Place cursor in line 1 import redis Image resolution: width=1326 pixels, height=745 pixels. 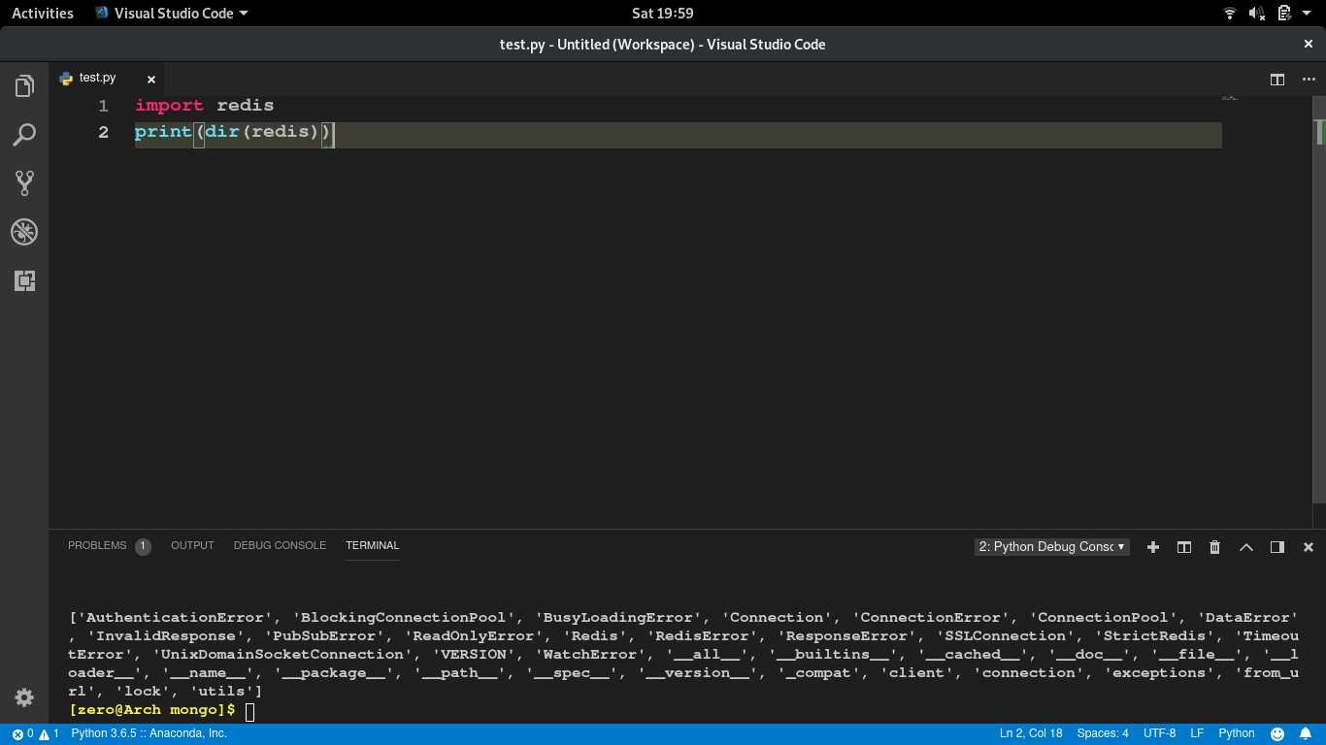tap(205, 105)
